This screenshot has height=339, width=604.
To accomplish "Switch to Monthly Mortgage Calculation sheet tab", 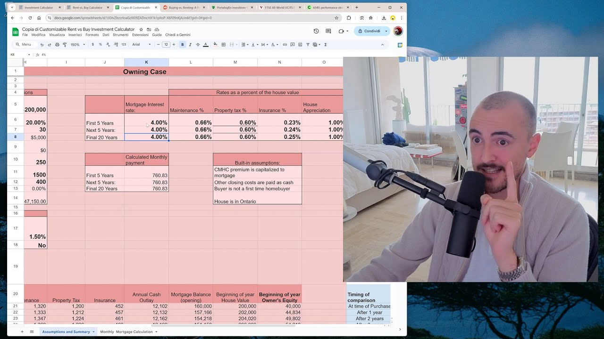I will pos(126,332).
